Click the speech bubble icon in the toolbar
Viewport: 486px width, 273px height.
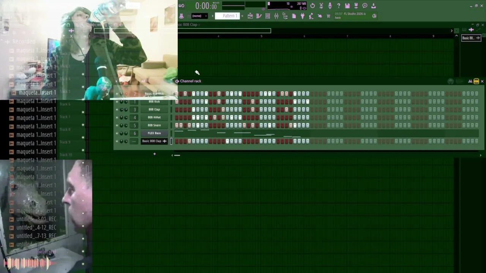tap(365, 6)
